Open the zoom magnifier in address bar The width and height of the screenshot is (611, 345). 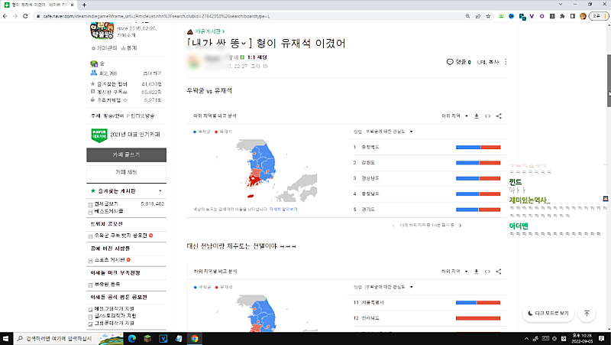click(x=467, y=16)
